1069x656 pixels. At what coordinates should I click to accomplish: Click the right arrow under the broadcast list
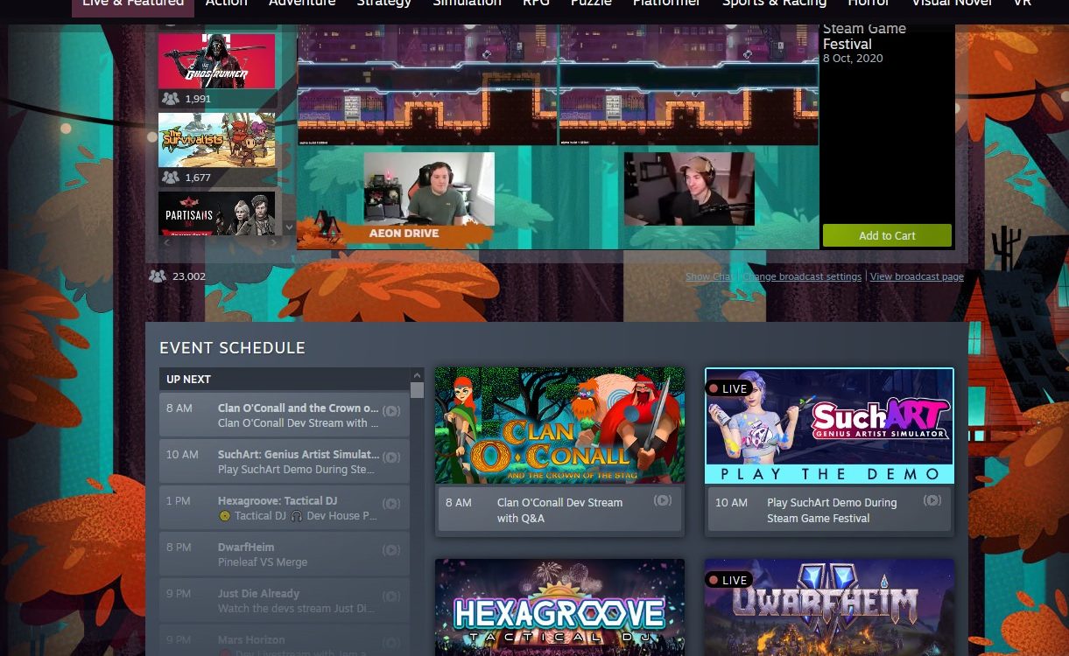pos(273,242)
